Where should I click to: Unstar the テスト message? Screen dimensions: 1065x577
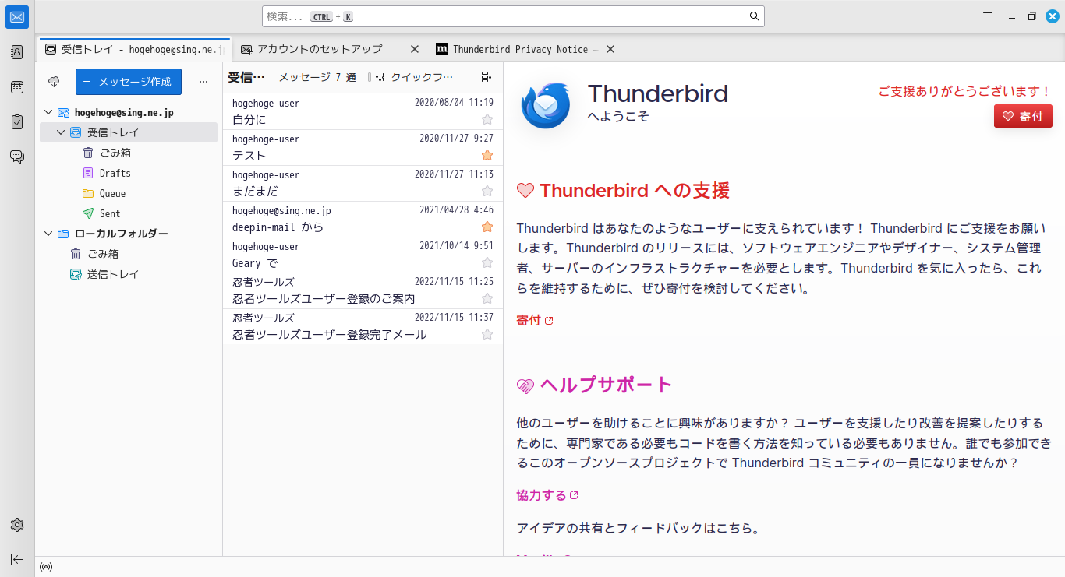click(487, 155)
